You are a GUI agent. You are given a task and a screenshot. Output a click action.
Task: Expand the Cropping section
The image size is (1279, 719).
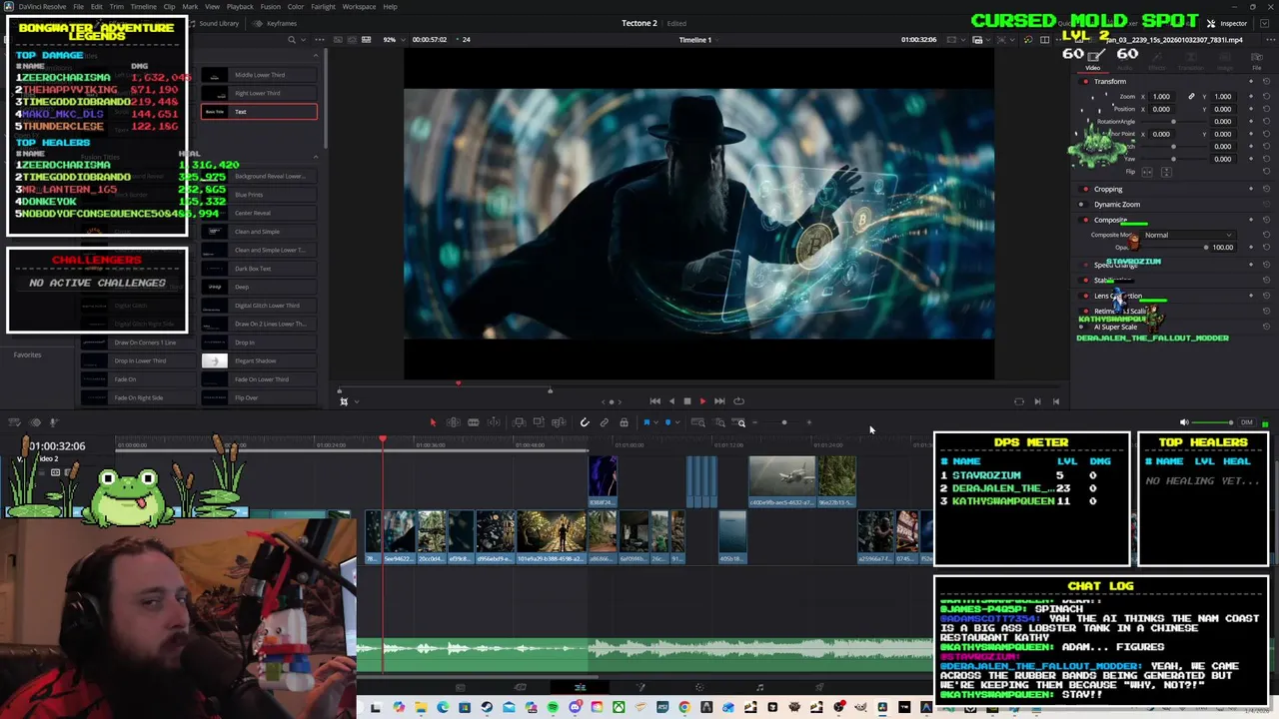coord(1108,189)
